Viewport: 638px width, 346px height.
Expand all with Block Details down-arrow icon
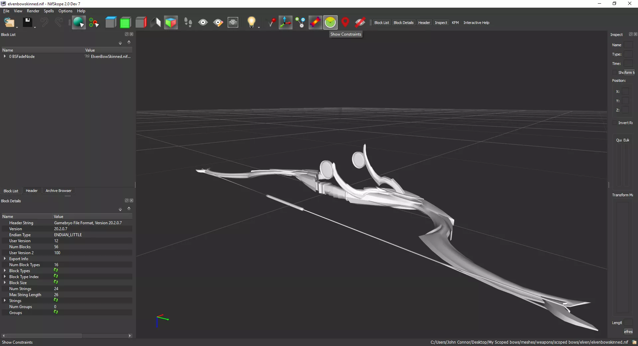[120, 209]
